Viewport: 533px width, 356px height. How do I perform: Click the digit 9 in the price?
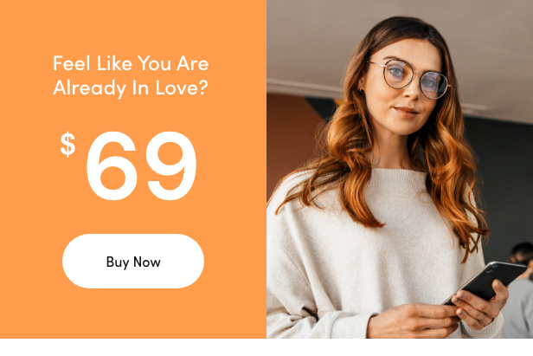point(171,166)
